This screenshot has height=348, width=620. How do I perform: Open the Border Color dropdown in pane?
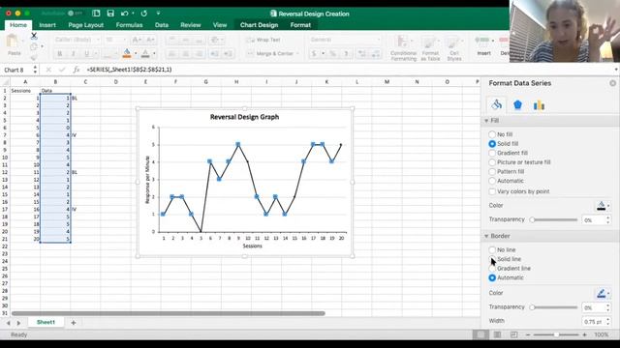(608, 293)
